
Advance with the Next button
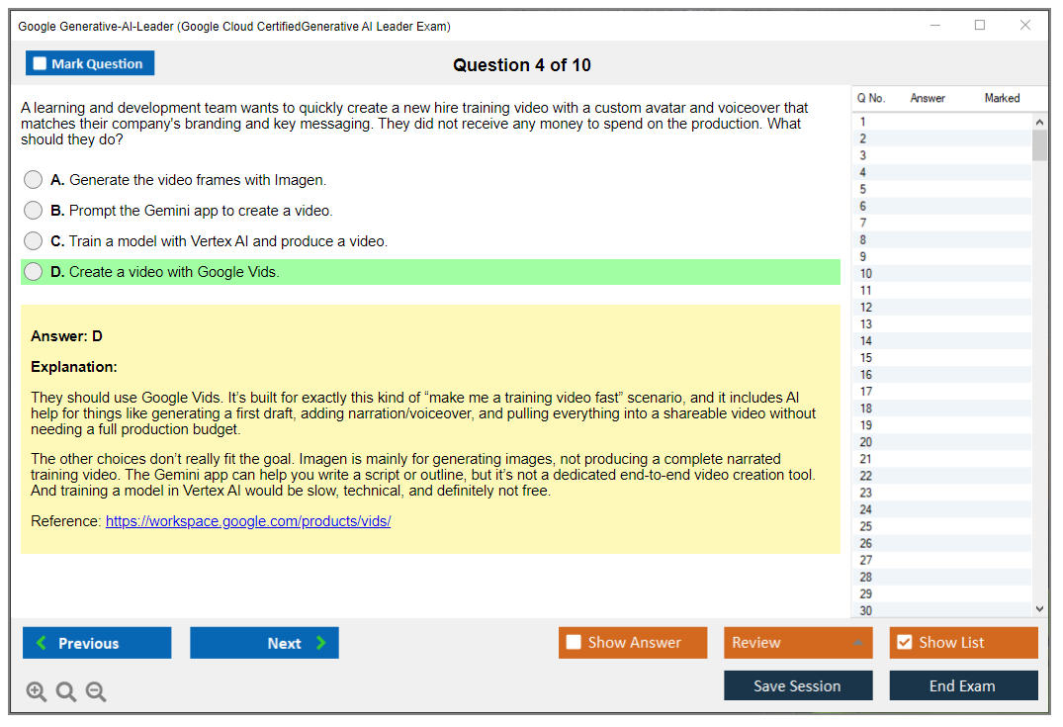264,643
